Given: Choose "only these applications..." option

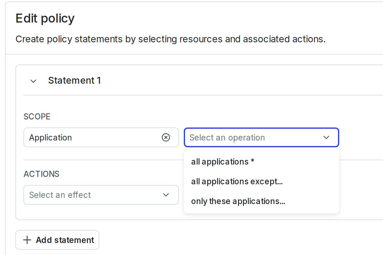Looking at the screenshot, I should 238,201.
